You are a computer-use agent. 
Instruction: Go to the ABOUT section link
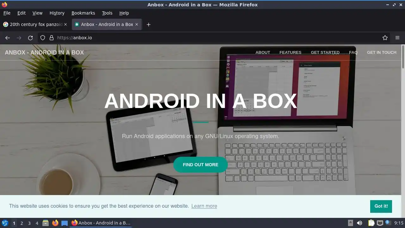point(263,53)
